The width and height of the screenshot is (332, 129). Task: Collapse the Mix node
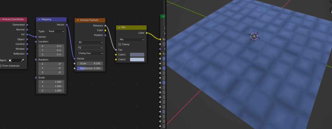coord(119,28)
